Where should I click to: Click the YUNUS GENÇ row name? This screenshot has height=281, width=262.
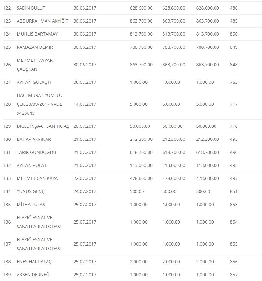pos(31,191)
